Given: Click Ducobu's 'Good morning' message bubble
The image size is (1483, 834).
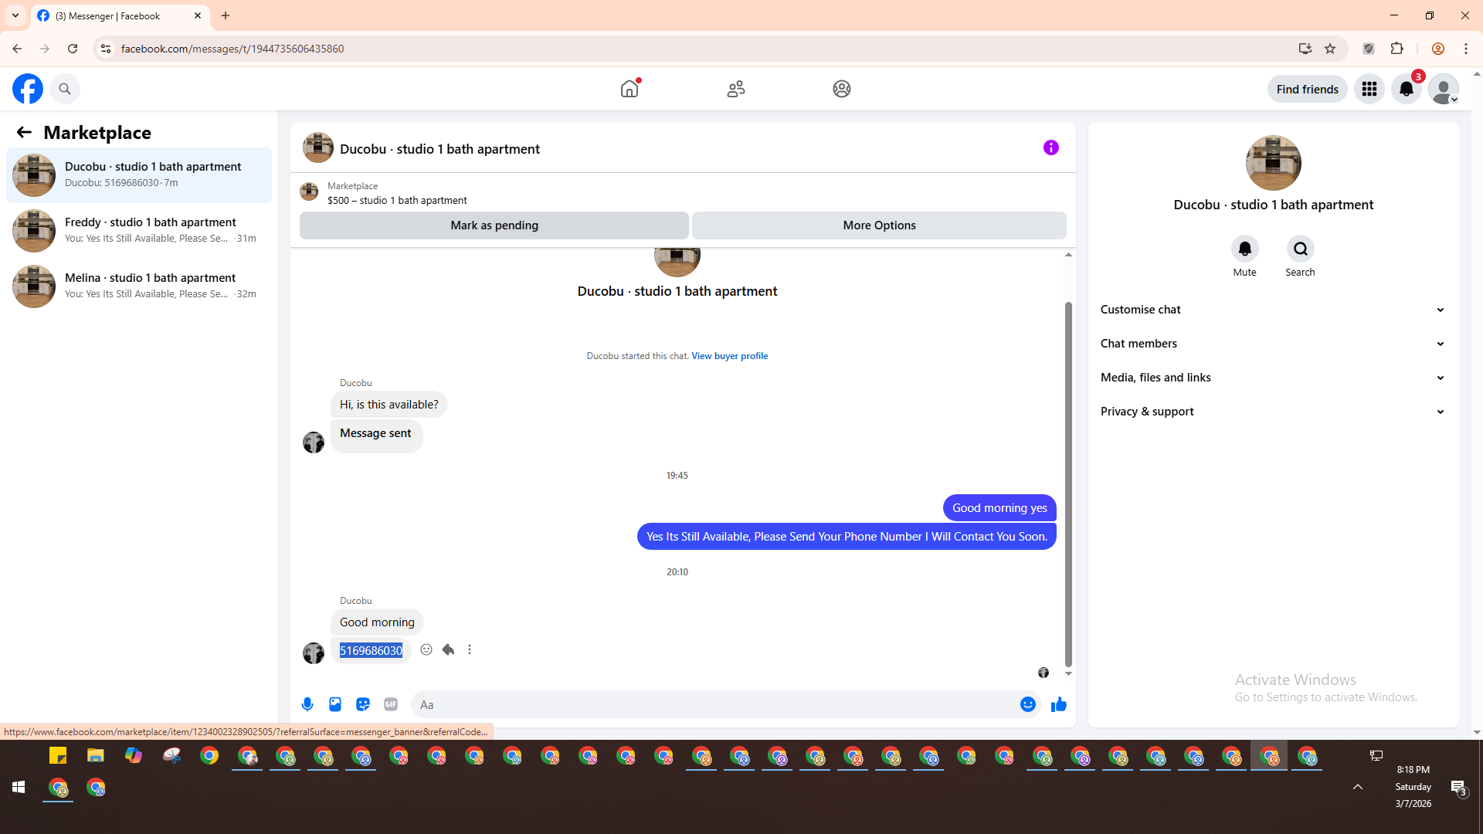Looking at the screenshot, I should pos(377,622).
